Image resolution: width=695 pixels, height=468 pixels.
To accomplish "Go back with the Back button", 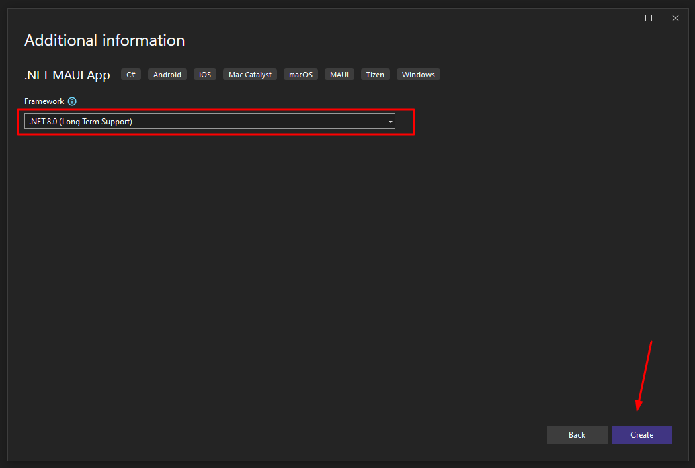I will pos(577,435).
